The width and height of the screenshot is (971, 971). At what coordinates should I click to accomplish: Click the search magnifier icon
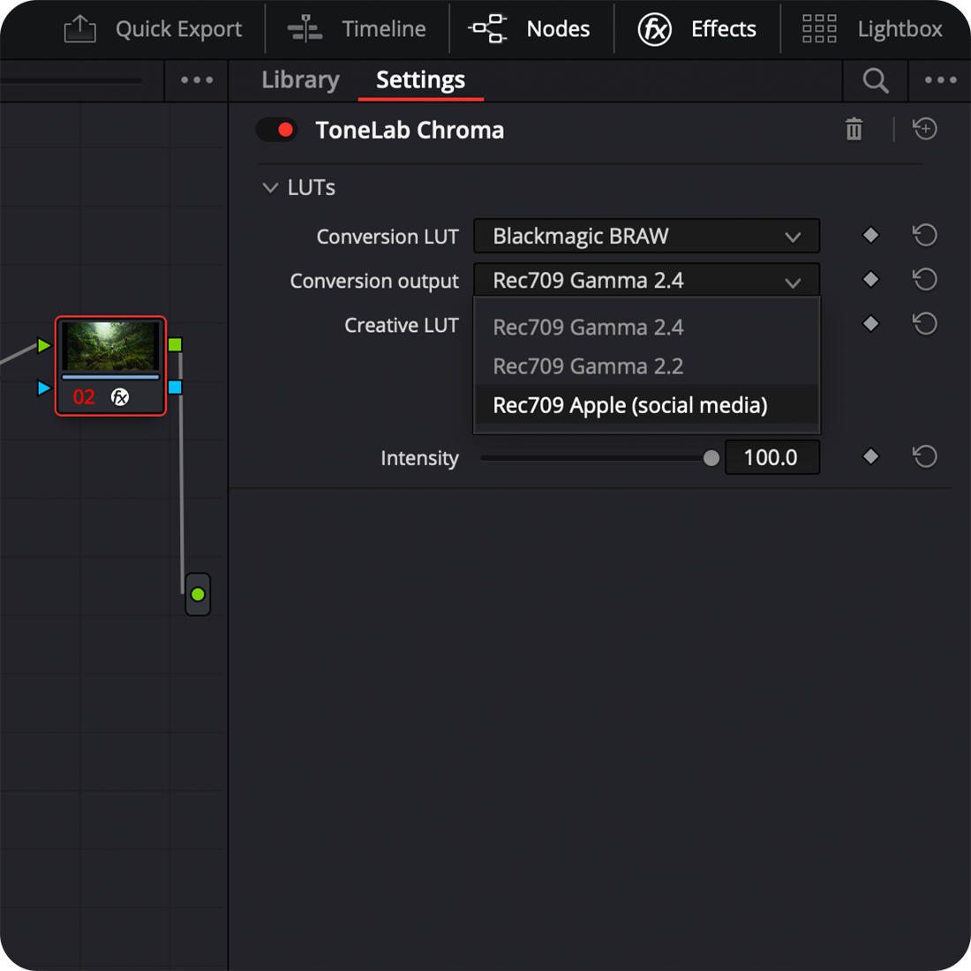pos(875,80)
